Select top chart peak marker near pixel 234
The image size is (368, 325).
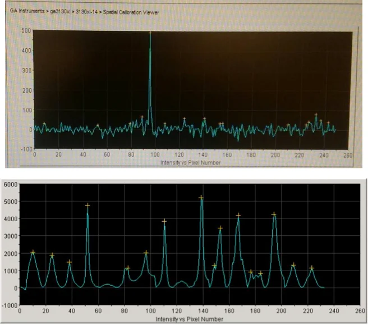pyautogui.click(x=316, y=115)
